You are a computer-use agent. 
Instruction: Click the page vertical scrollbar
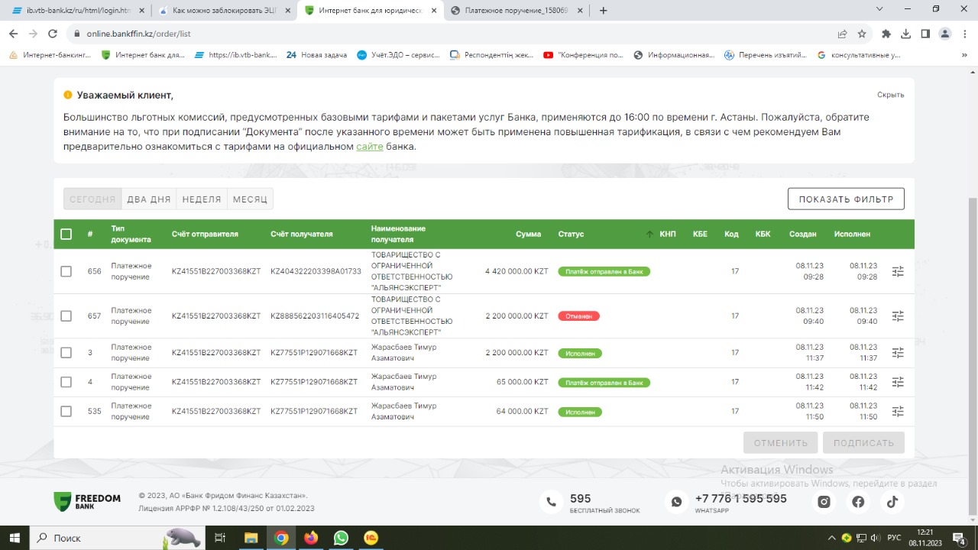click(x=973, y=355)
